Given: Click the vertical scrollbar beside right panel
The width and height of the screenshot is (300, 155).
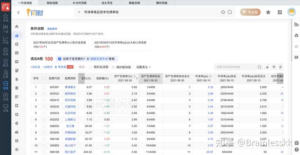Looking at the screenshot, I should [291, 40].
